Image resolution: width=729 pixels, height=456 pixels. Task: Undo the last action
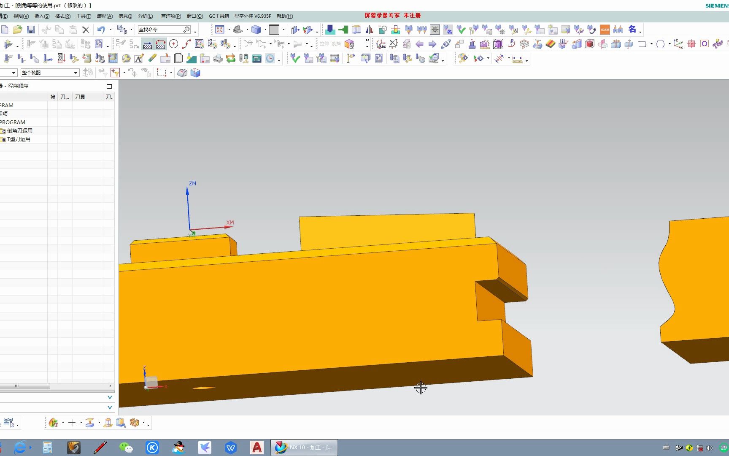(x=101, y=30)
